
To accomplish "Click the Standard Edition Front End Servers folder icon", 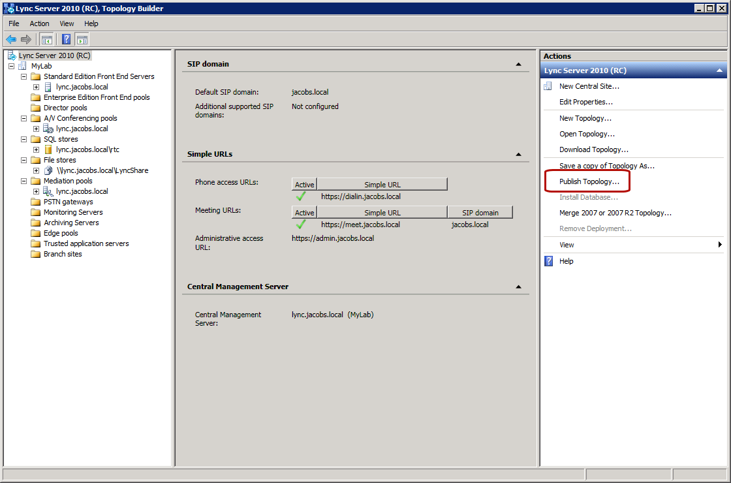I will 36,76.
